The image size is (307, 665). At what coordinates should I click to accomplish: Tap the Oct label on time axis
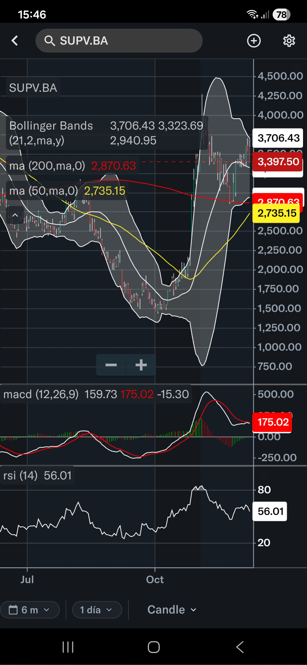pos(155,579)
